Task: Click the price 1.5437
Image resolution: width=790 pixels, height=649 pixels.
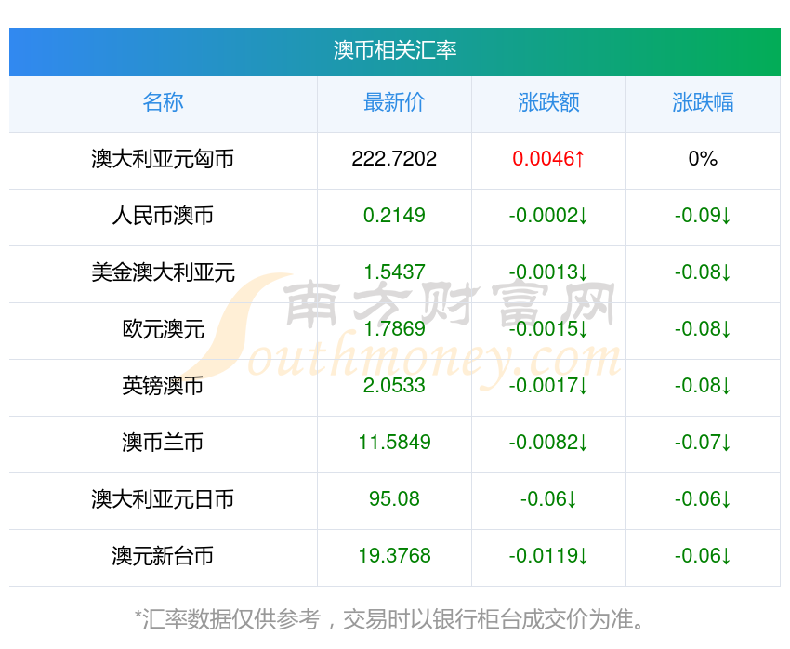Action: 394,272
